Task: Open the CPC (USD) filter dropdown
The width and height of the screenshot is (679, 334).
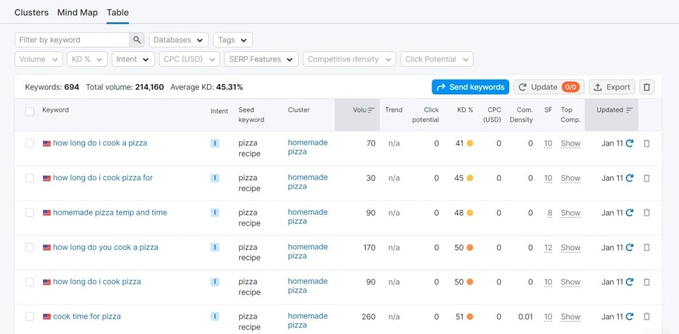Action: (x=189, y=59)
